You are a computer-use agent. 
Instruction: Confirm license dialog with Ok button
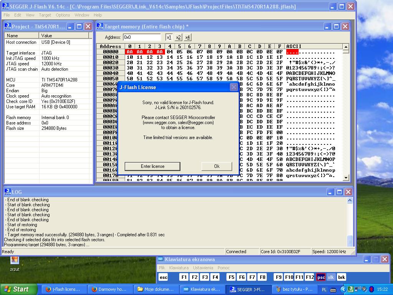tap(217, 166)
